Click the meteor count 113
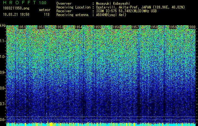 [47, 14]
